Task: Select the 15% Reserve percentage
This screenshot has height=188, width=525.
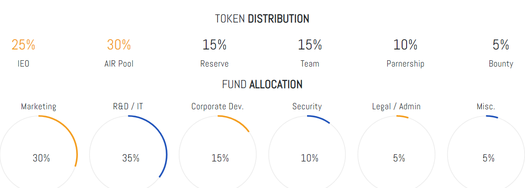Action: [214, 45]
